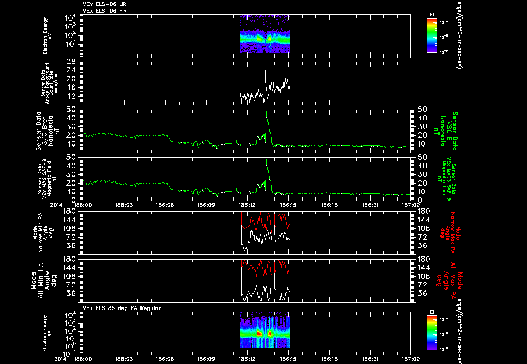
Task: Click the 'ergs/(cm**2-sr-sec-eV)' units label beside the top color bar
Action: pos(459,35)
